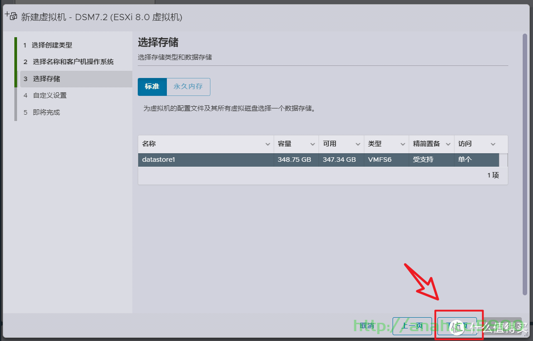Go to step 1 选择创建类型
Screen dimensions: 533x341
click(47, 45)
